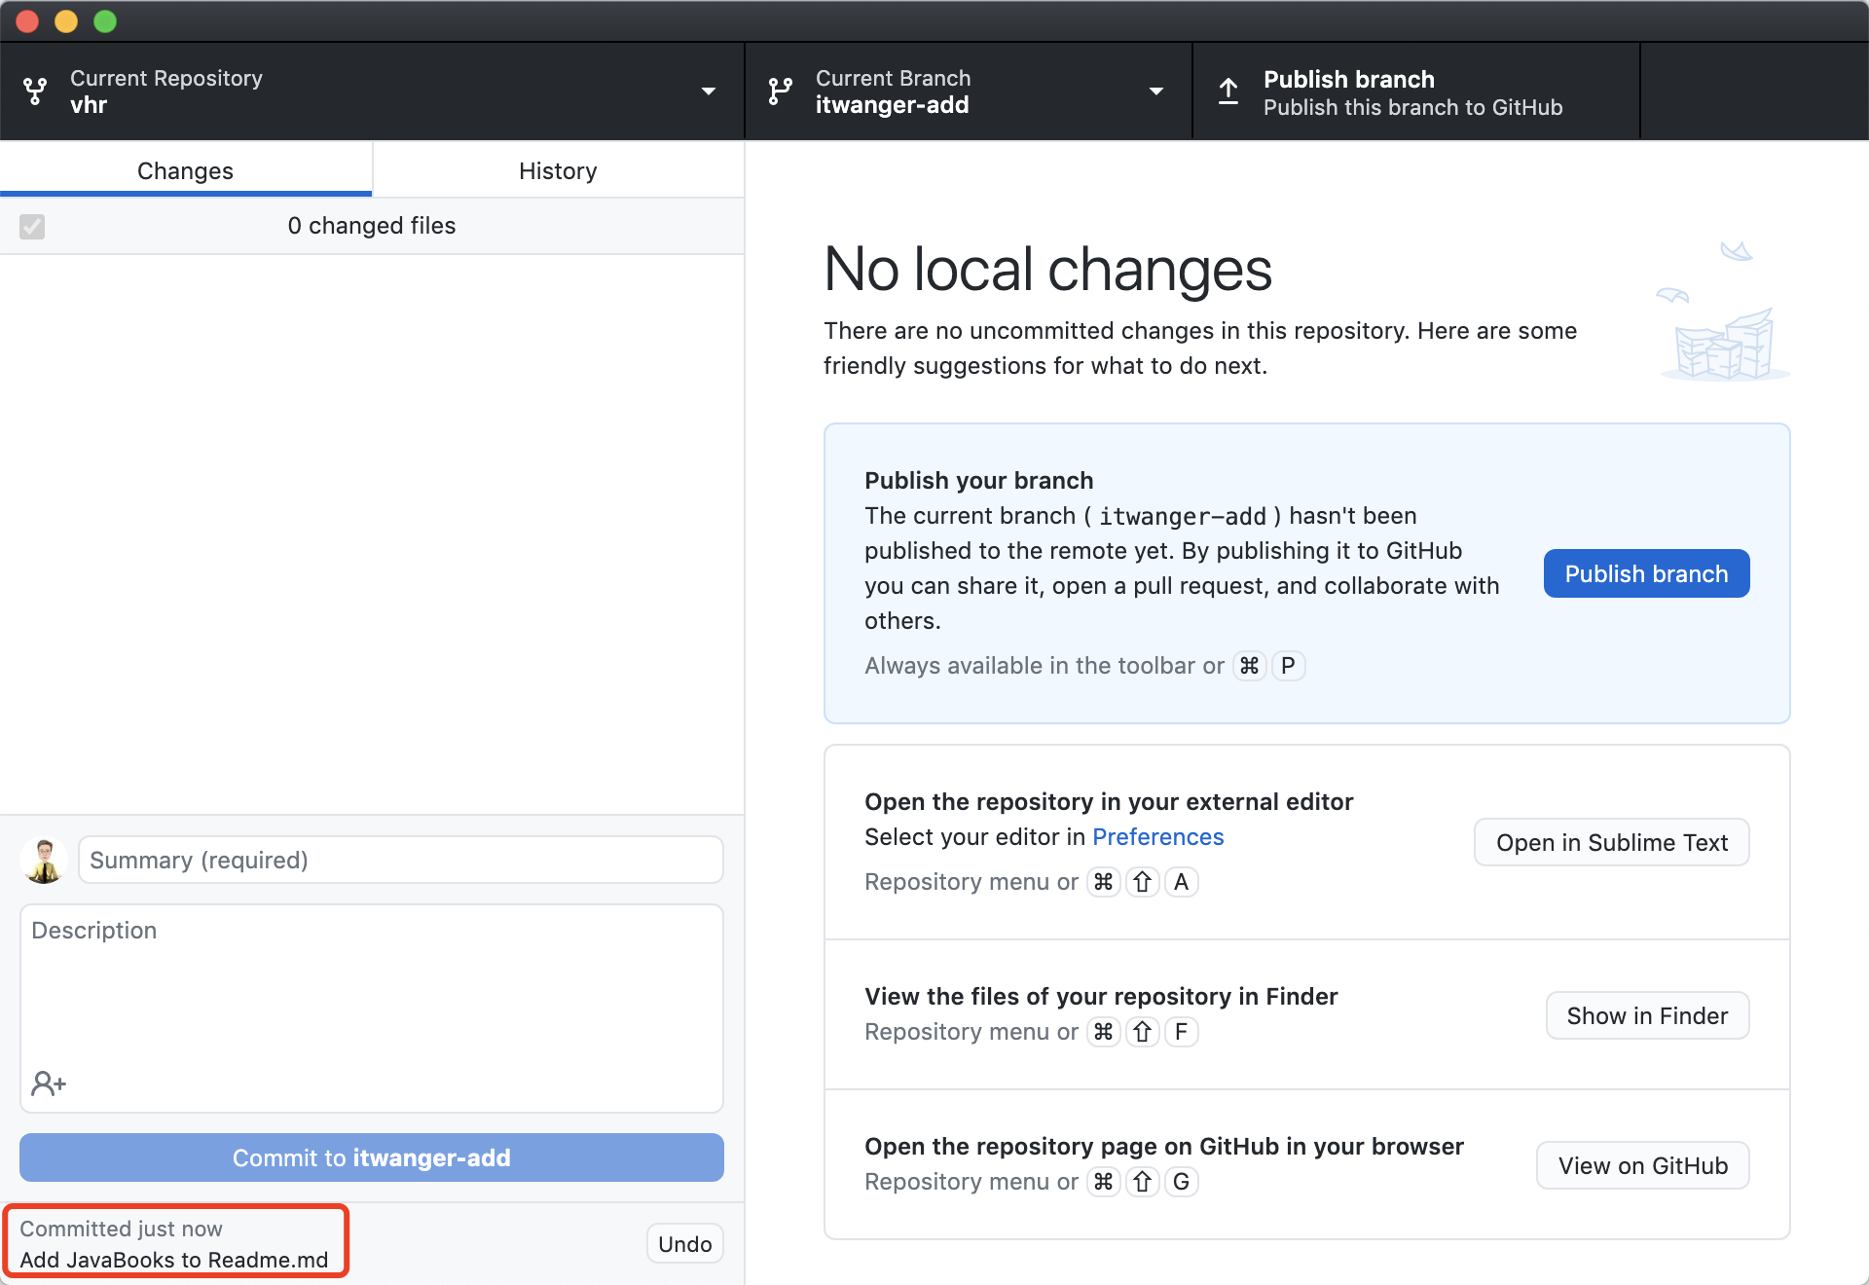Click the branch icon beside itwanger-add

(x=780, y=92)
